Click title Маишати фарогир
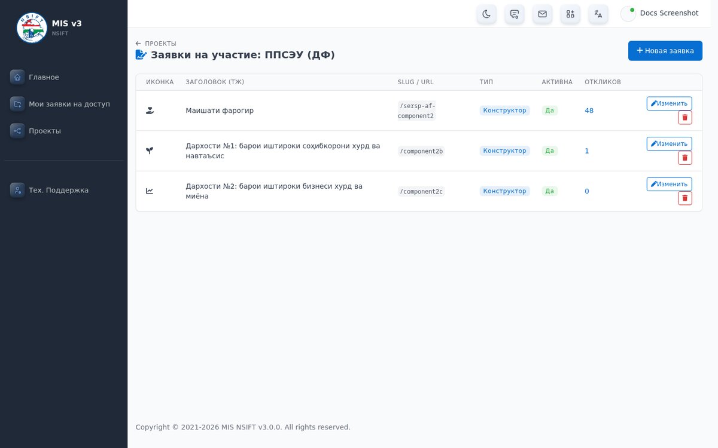The height and width of the screenshot is (448, 718). [x=220, y=111]
